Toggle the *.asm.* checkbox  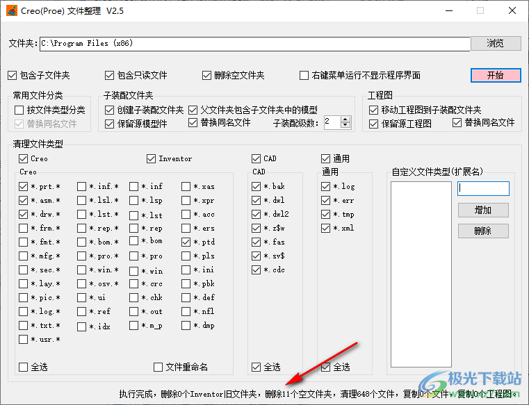click(x=23, y=200)
